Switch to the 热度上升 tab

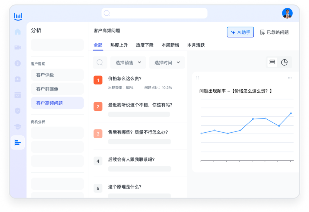119,45
